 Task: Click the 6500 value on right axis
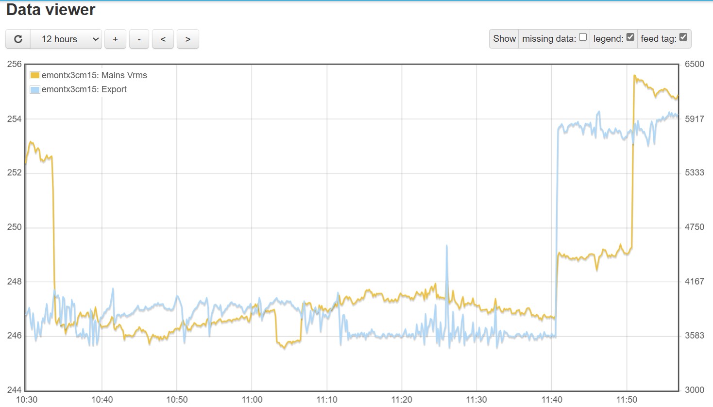click(695, 64)
